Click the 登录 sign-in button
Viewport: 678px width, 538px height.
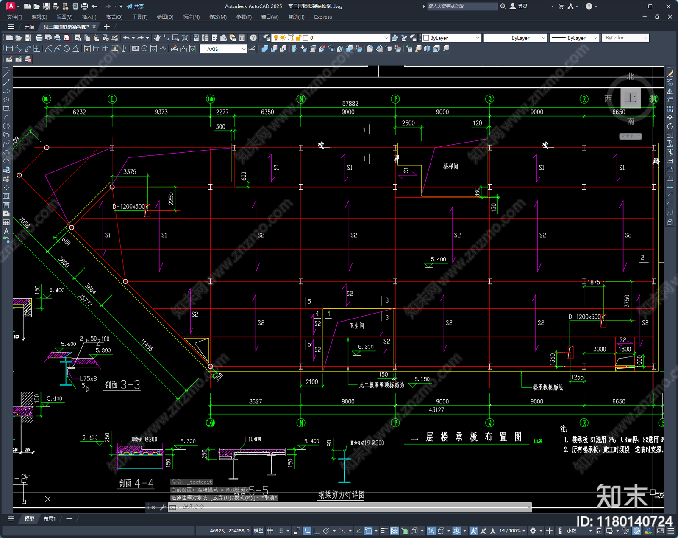519,6
